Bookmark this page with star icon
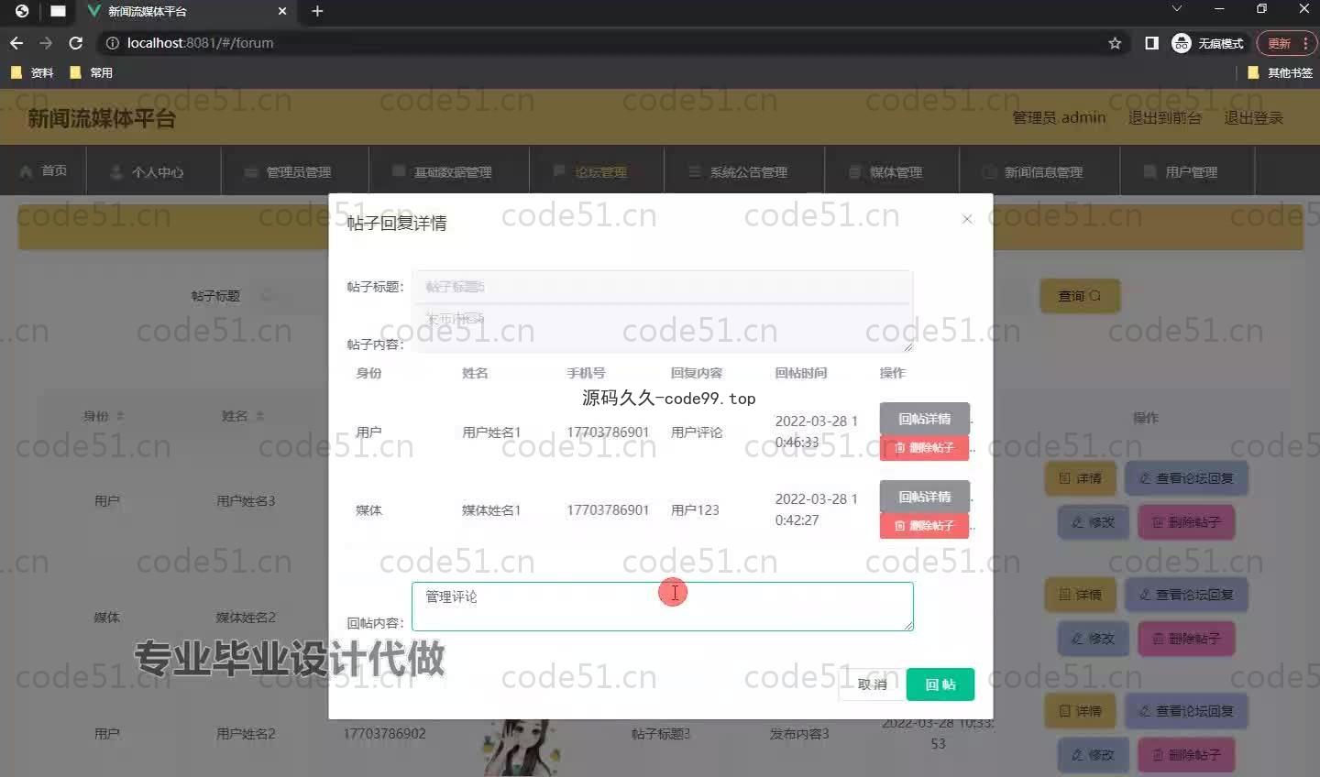1320x777 pixels. click(1115, 43)
